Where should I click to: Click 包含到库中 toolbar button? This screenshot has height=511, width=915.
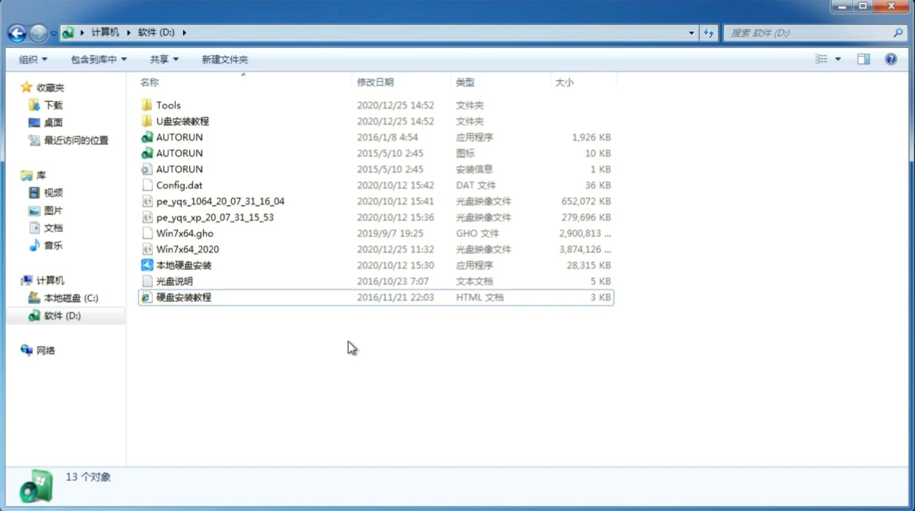(x=97, y=59)
